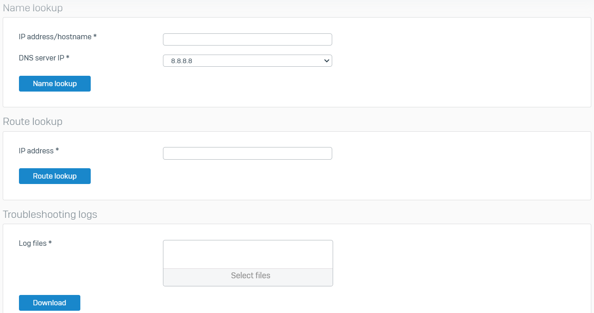Click the Troubleshooting logs section heading
Image resolution: width=594 pixels, height=313 pixels.
pos(50,215)
